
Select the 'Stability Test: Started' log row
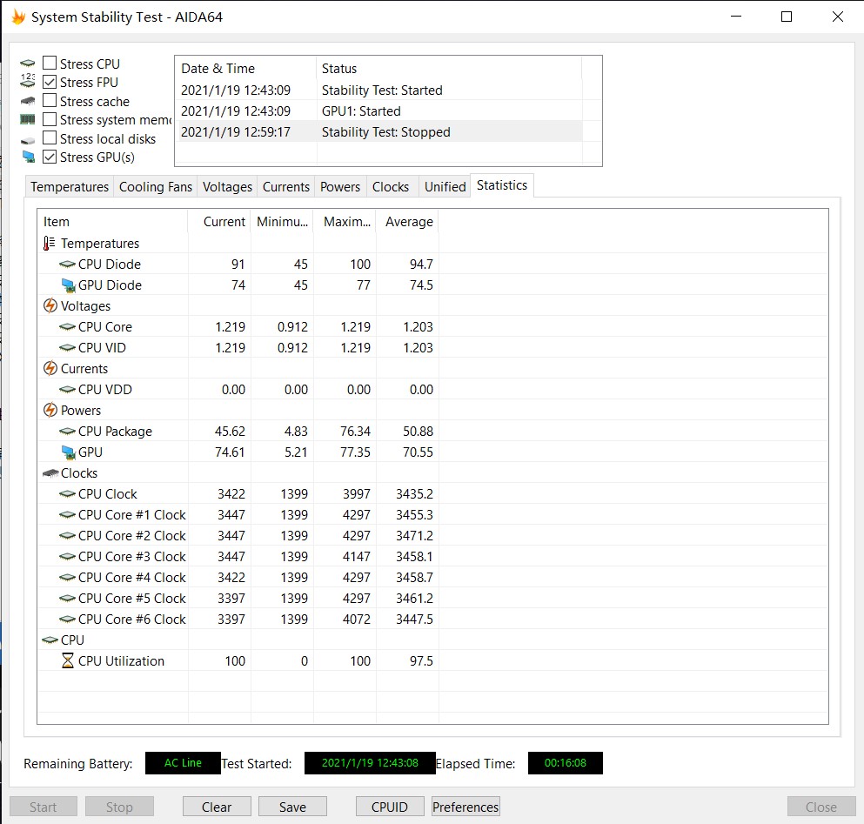pyautogui.click(x=379, y=90)
